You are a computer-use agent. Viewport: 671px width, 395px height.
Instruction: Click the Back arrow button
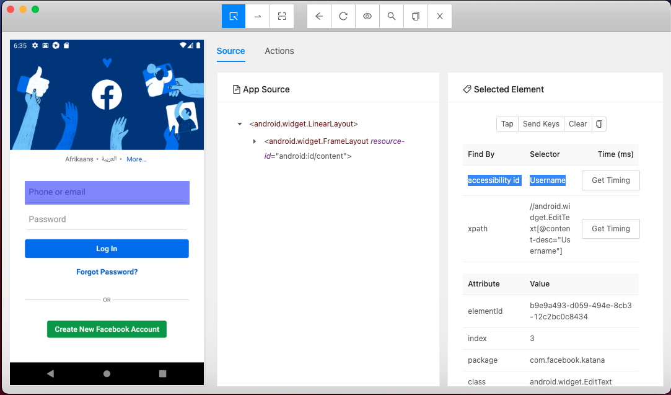319,16
